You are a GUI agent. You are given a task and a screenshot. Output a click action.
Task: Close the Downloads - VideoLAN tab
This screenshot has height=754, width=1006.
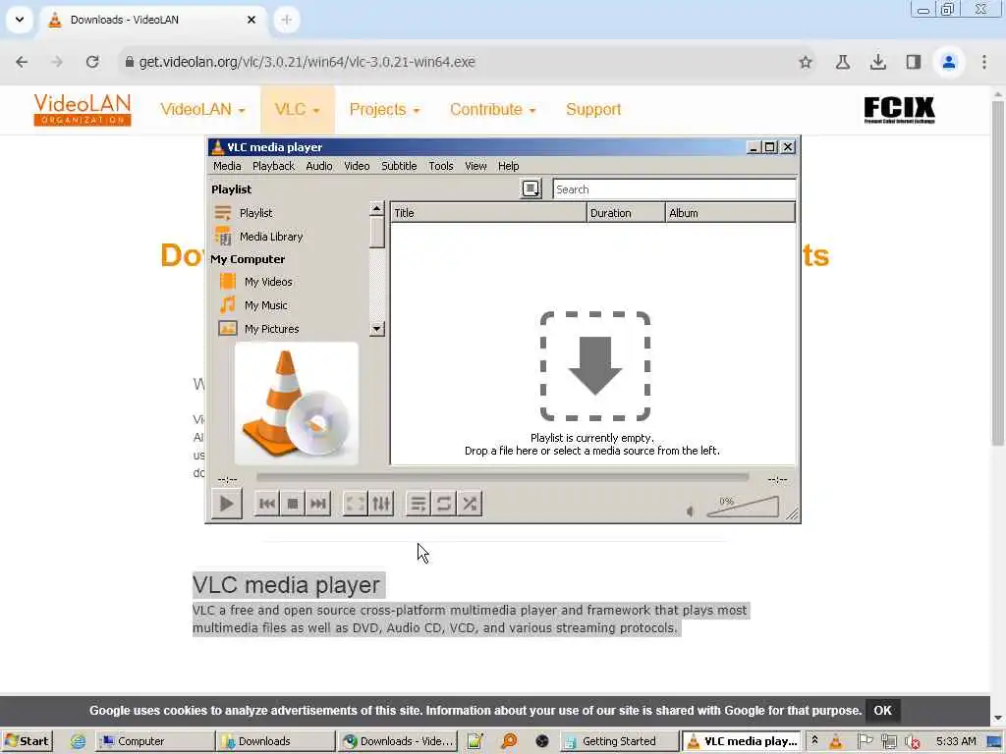(251, 20)
